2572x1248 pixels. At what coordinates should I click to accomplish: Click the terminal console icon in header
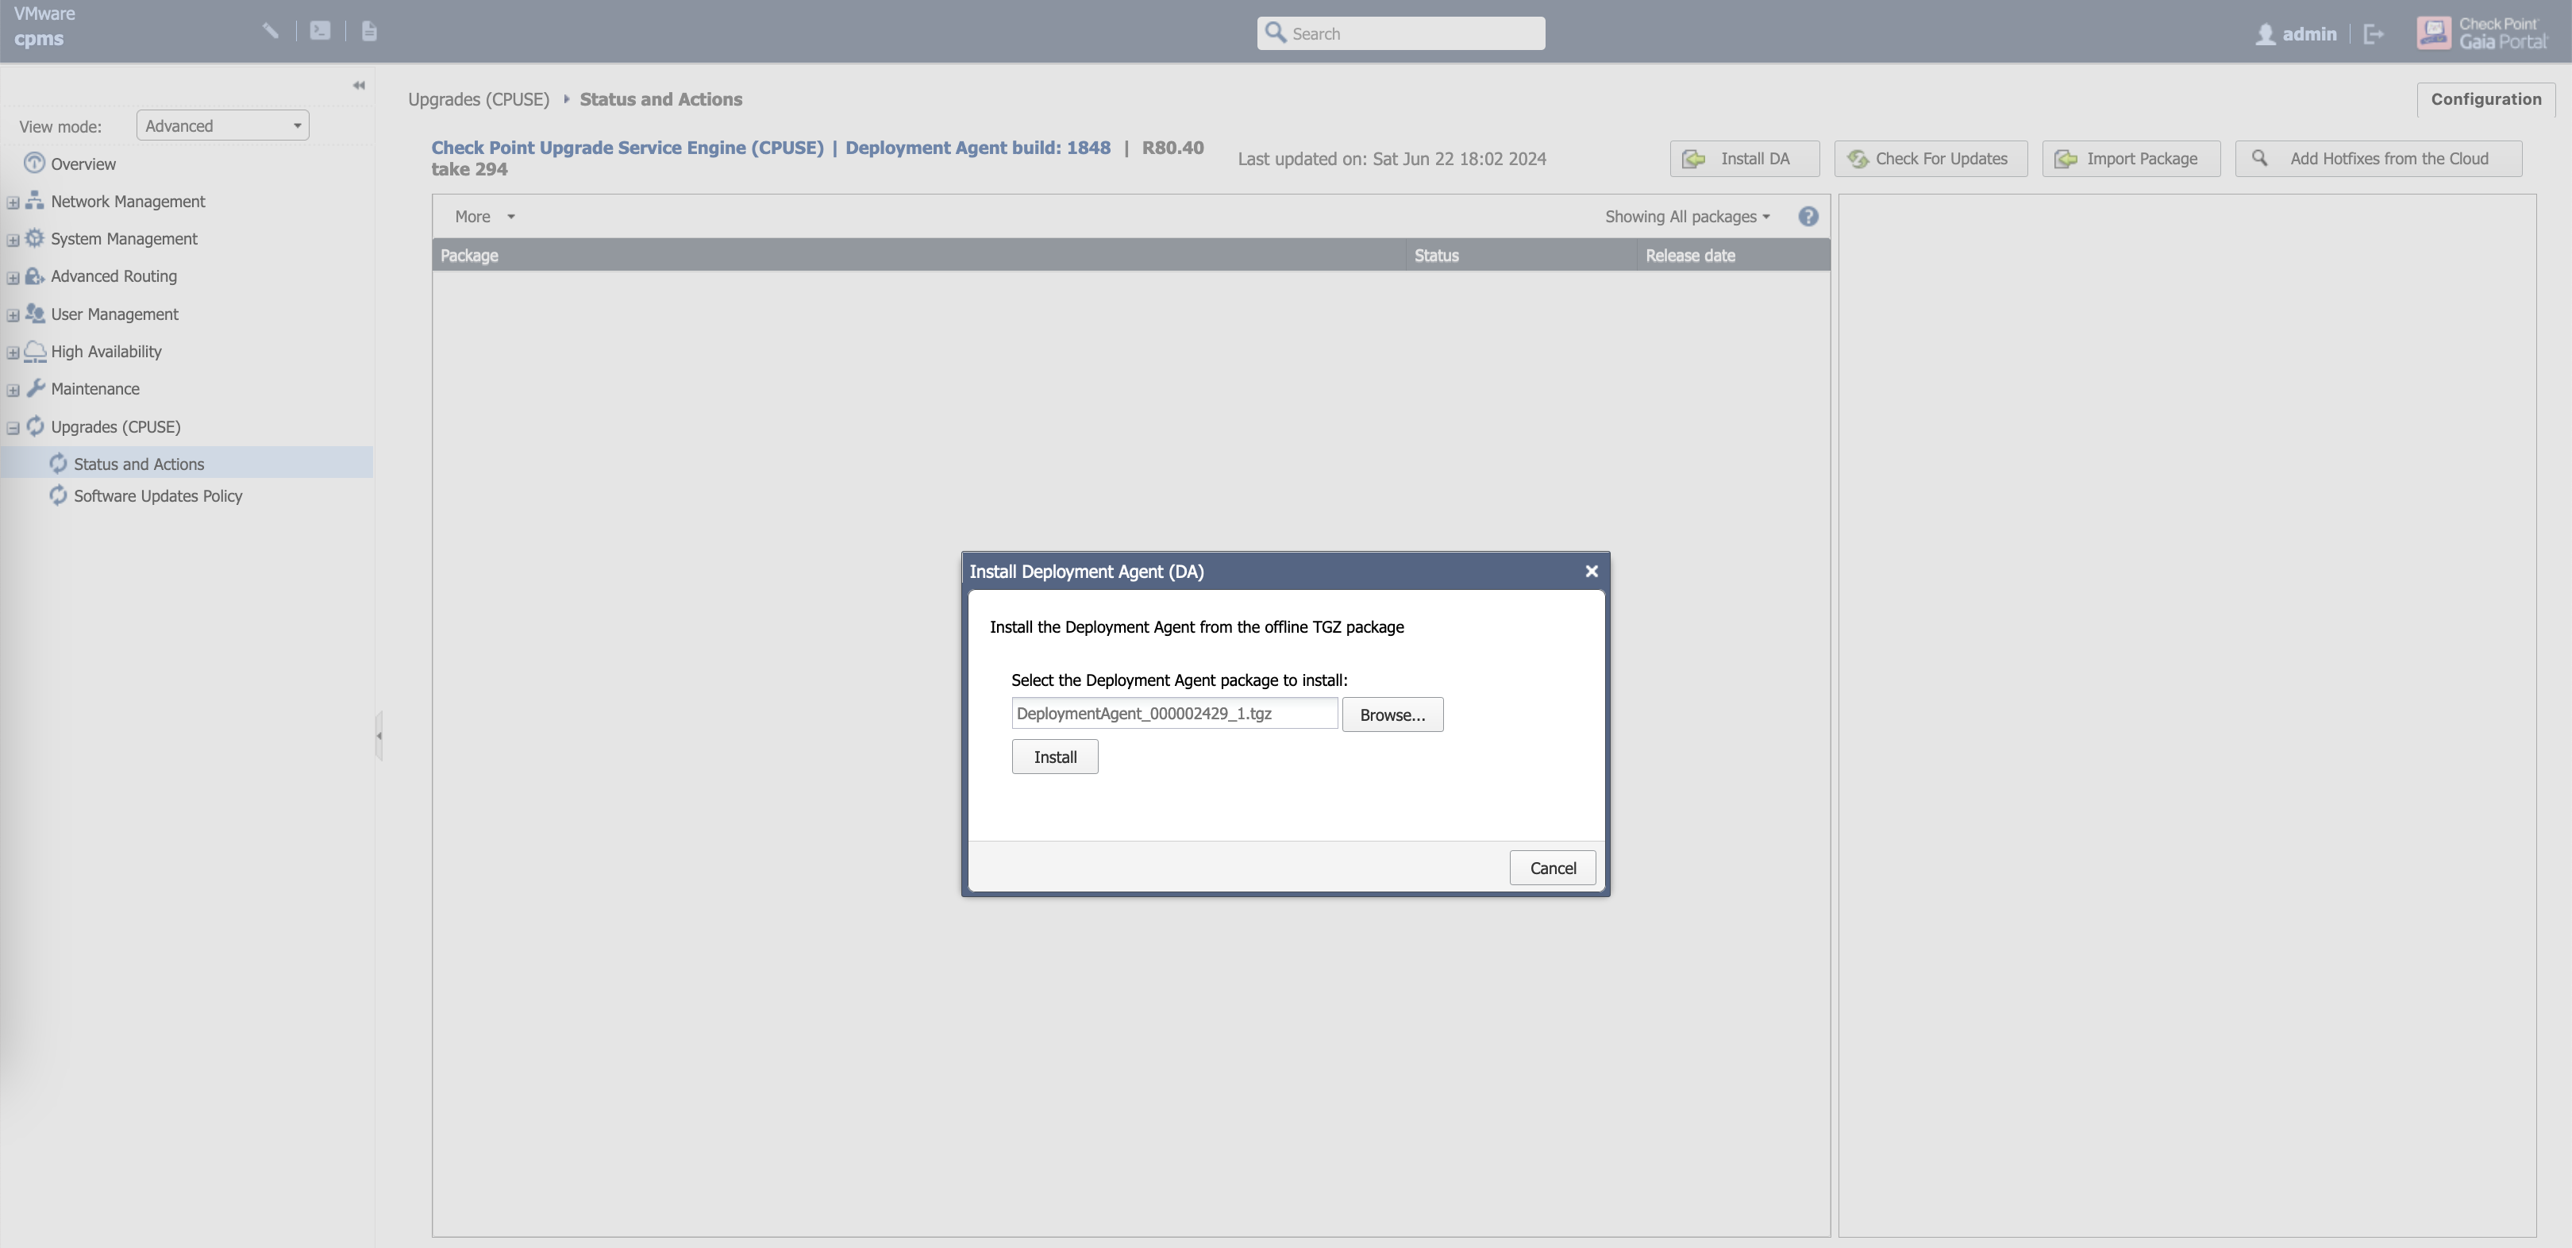click(319, 31)
